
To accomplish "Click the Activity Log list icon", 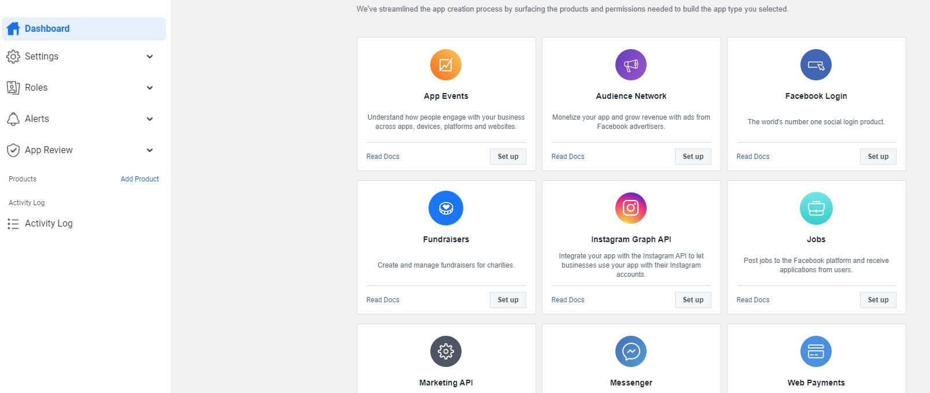I will point(13,223).
